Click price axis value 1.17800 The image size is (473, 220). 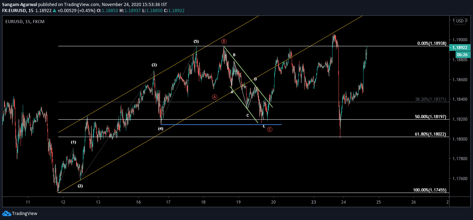(x=459, y=158)
